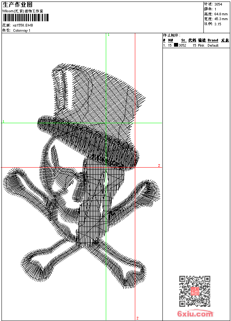Click the skull with top hat embroidery design
Image resolution: width=231 pixels, height=321 pixels.
pyautogui.click(x=82, y=176)
